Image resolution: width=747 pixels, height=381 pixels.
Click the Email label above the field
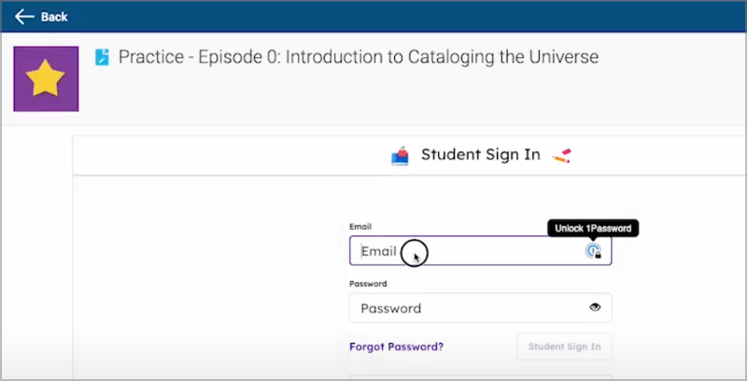(x=359, y=227)
